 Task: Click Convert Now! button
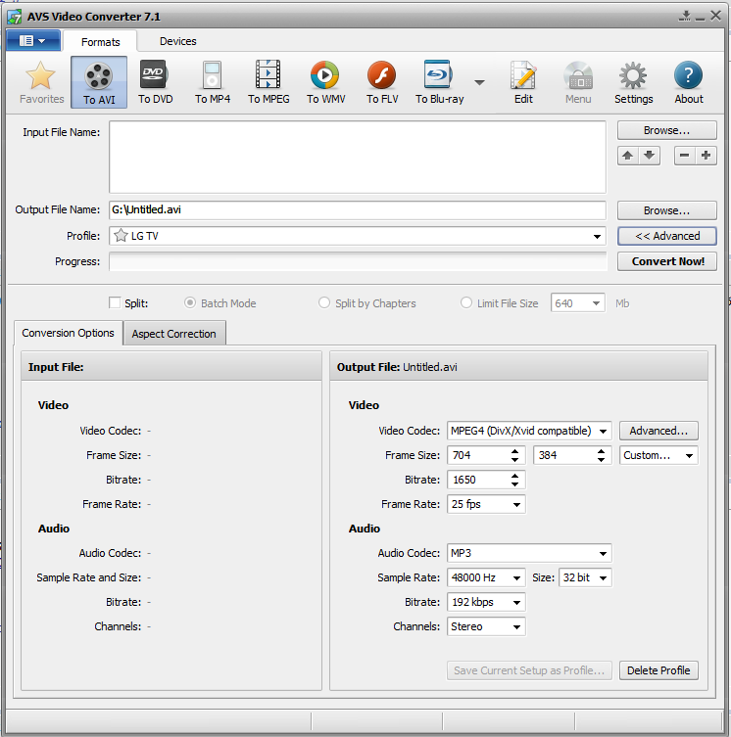click(667, 261)
